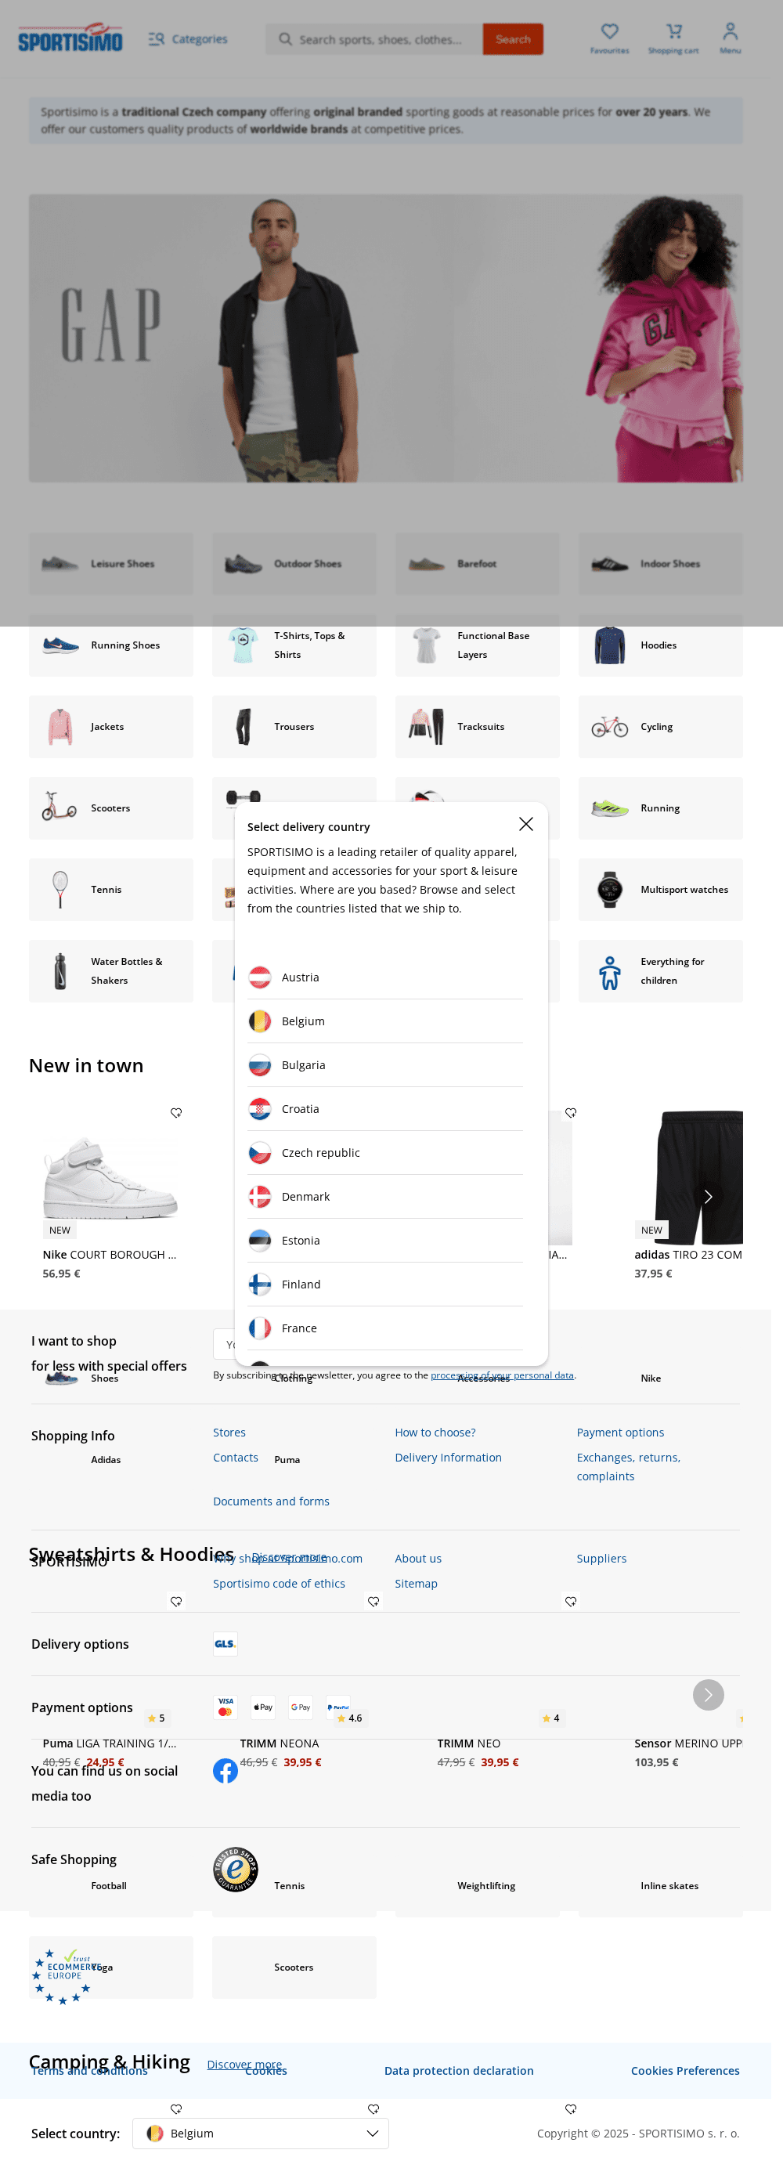Focus the search sports, shoes, clothes field
The height and width of the screenshot is (2168, 783).
point(375,38)
